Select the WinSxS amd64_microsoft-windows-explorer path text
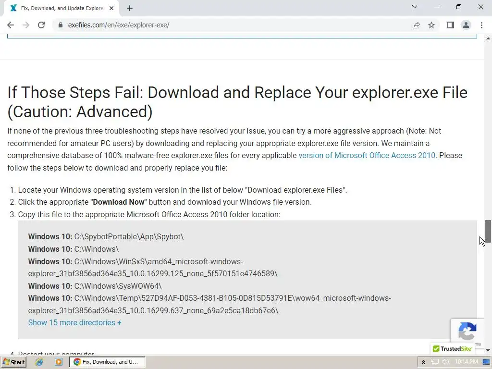 tap(153, 267)
